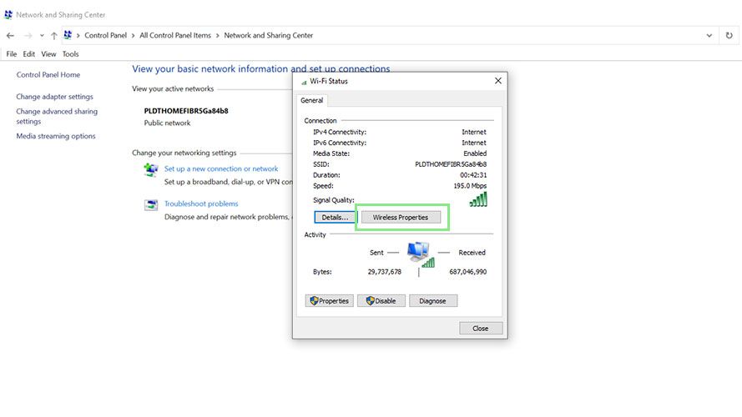
Task: Go up one level with the Up arrow
Action: 54,36
